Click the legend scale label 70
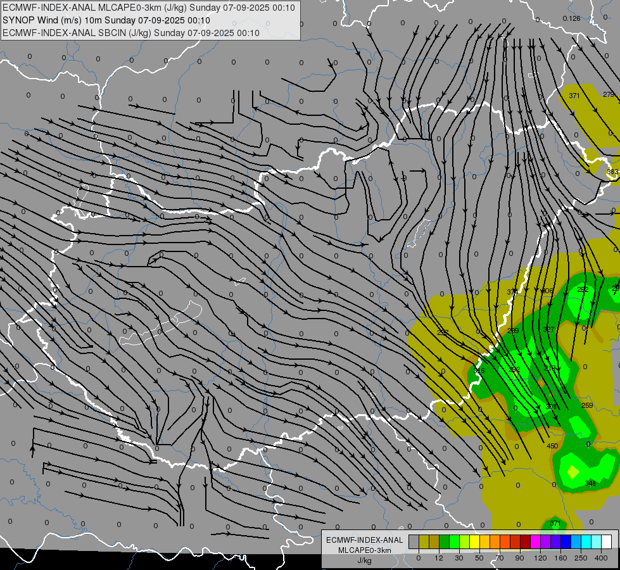 (500, 558)
